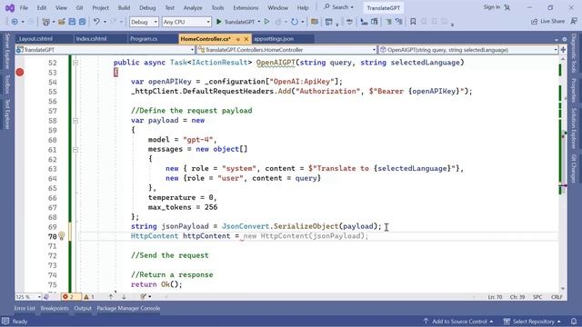
Task: Open the Edit menu
Action: [x=42, y=7]
